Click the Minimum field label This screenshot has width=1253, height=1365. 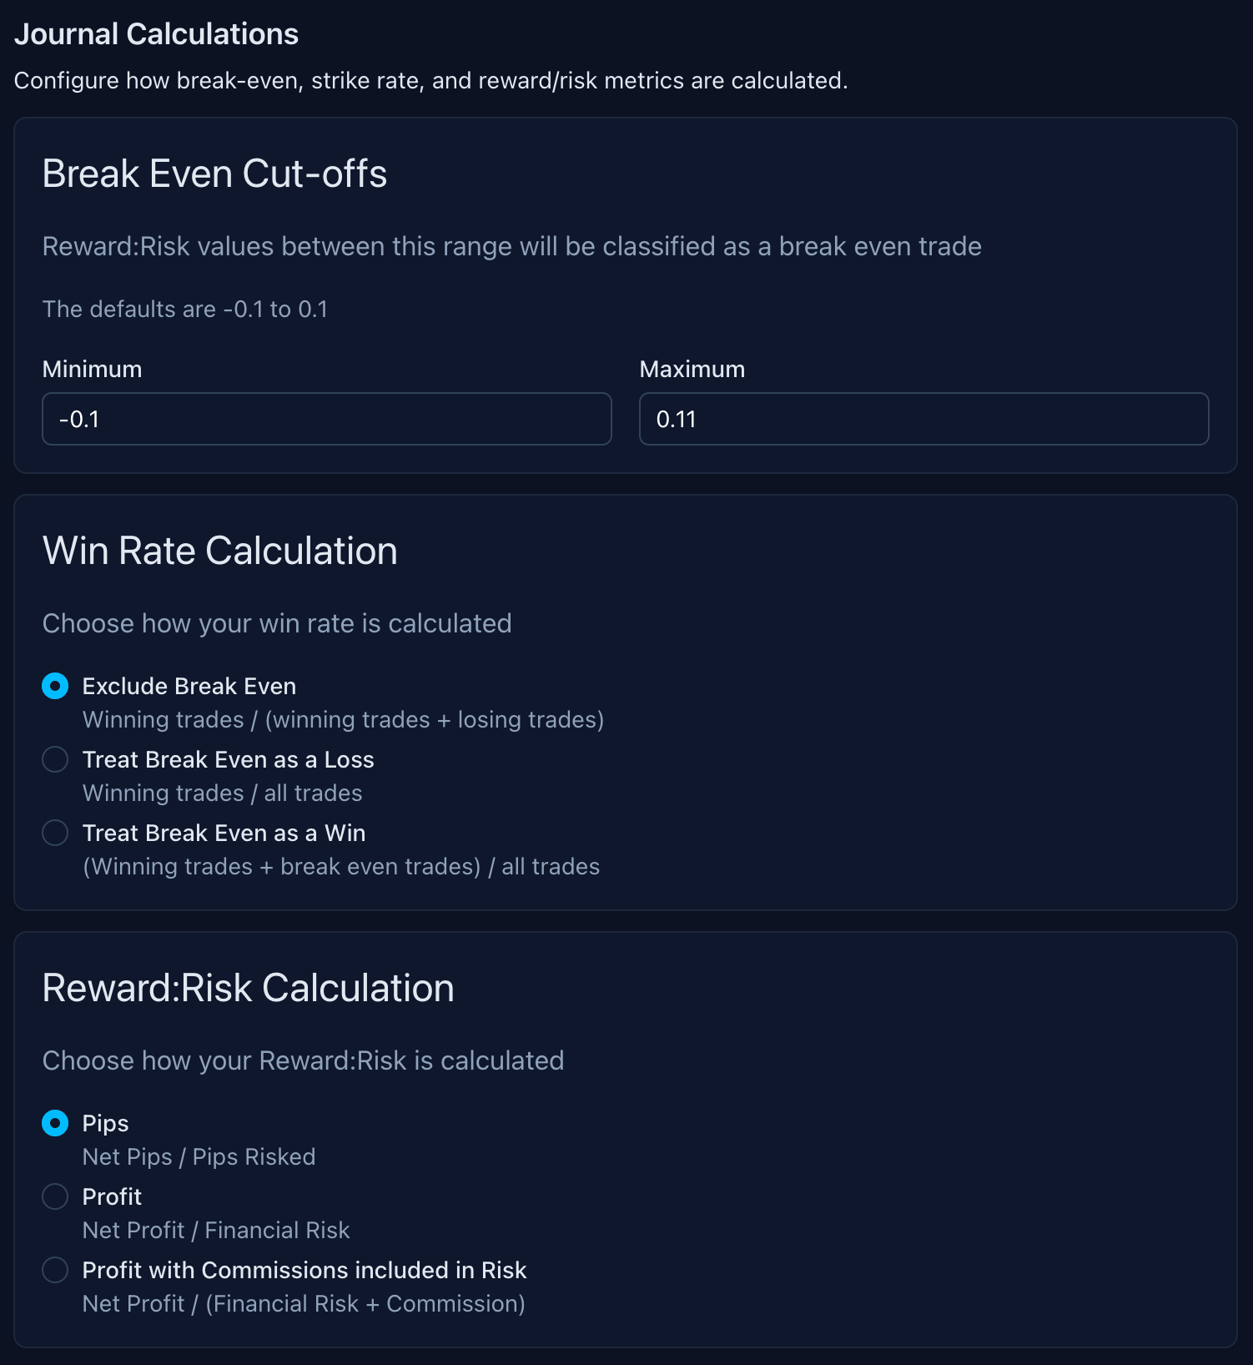click(x=92, y=370)
